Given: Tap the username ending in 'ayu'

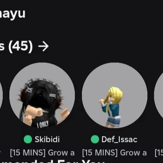Looking at the screenshot, I should (13, 13).
